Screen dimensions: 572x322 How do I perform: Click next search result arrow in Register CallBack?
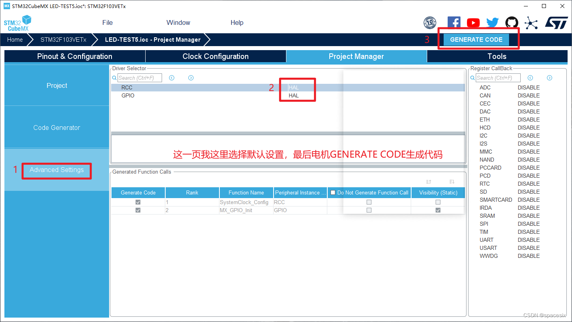[550, 78]
